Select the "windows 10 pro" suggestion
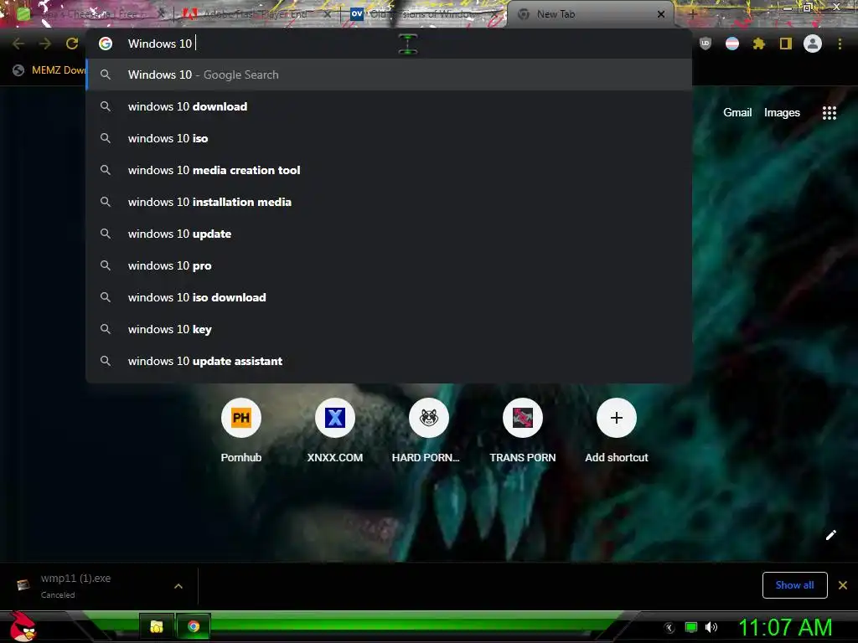Screen dimensions: 858x643 coord(389,265)
